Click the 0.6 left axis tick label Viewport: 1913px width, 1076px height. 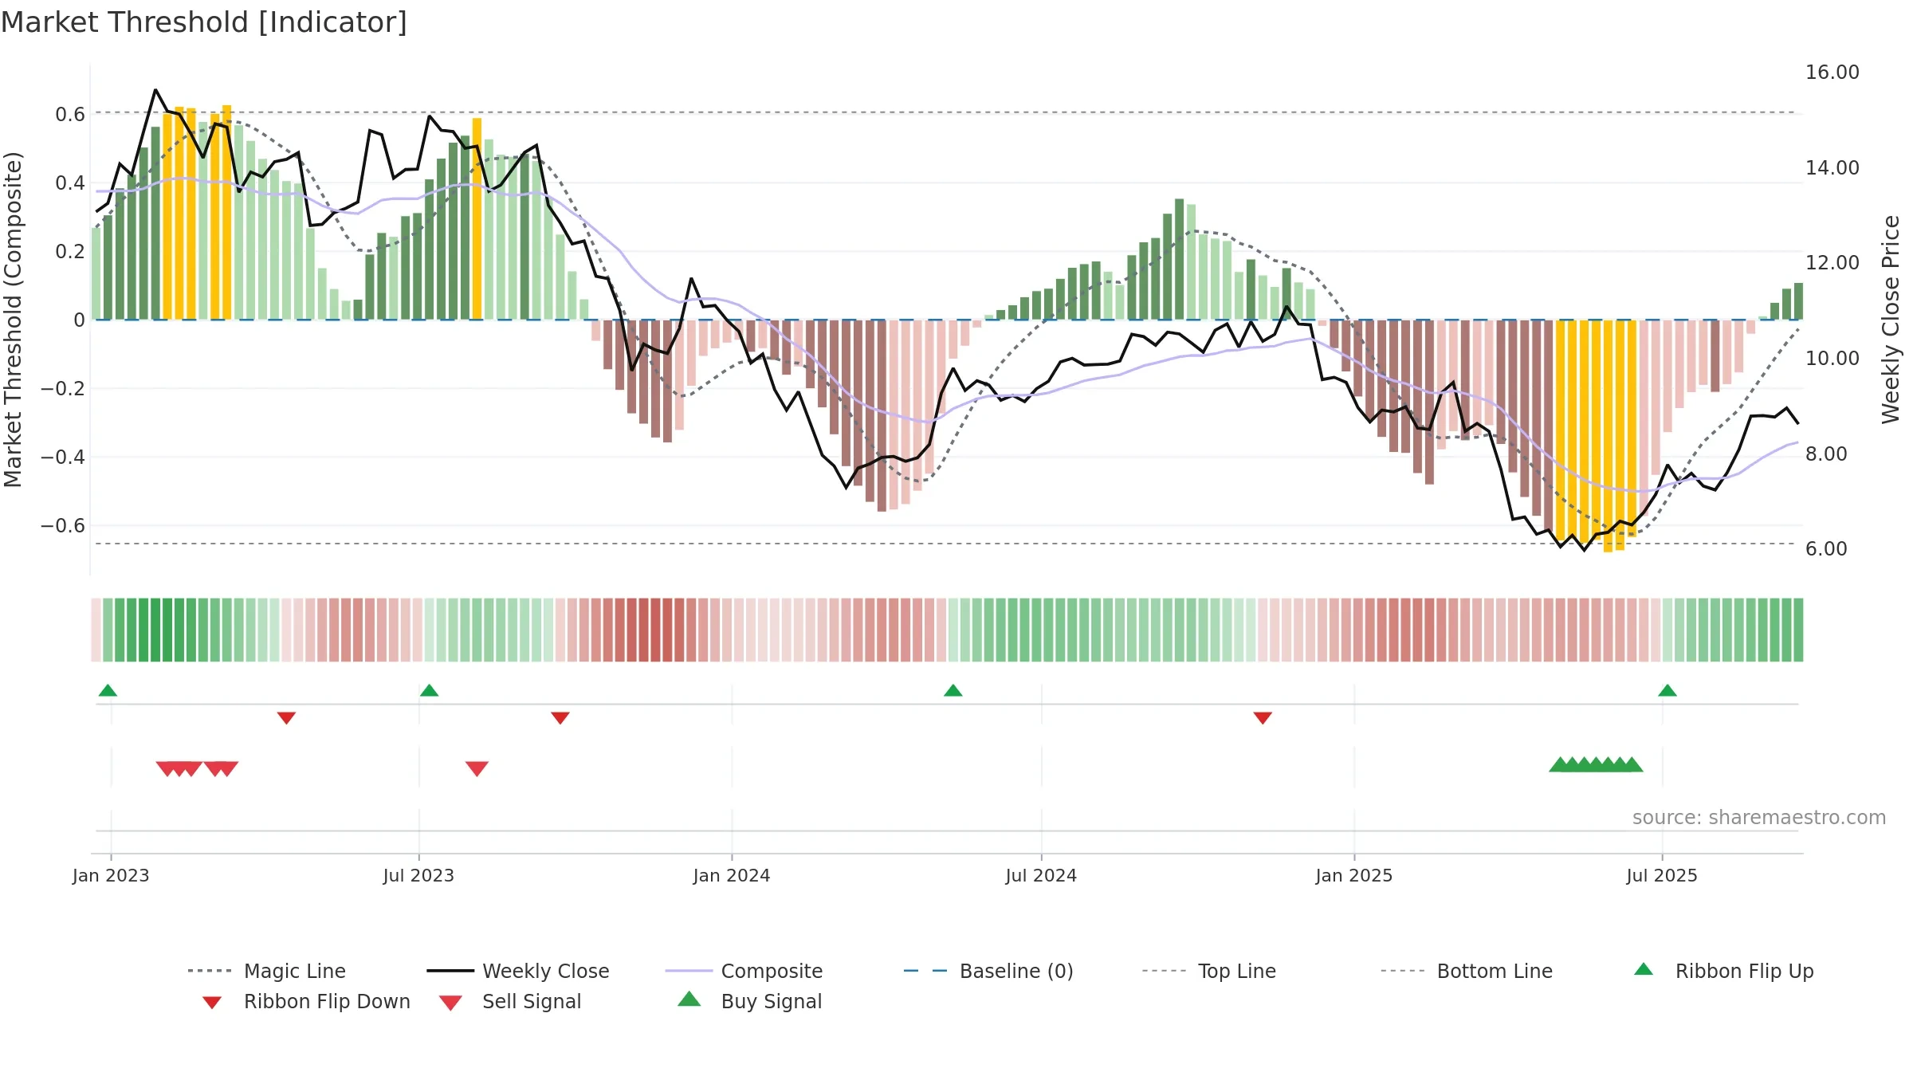tap(70, 115)
